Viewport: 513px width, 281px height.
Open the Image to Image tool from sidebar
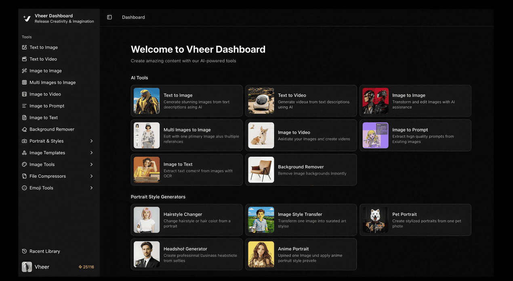click(x=24, y=71)
